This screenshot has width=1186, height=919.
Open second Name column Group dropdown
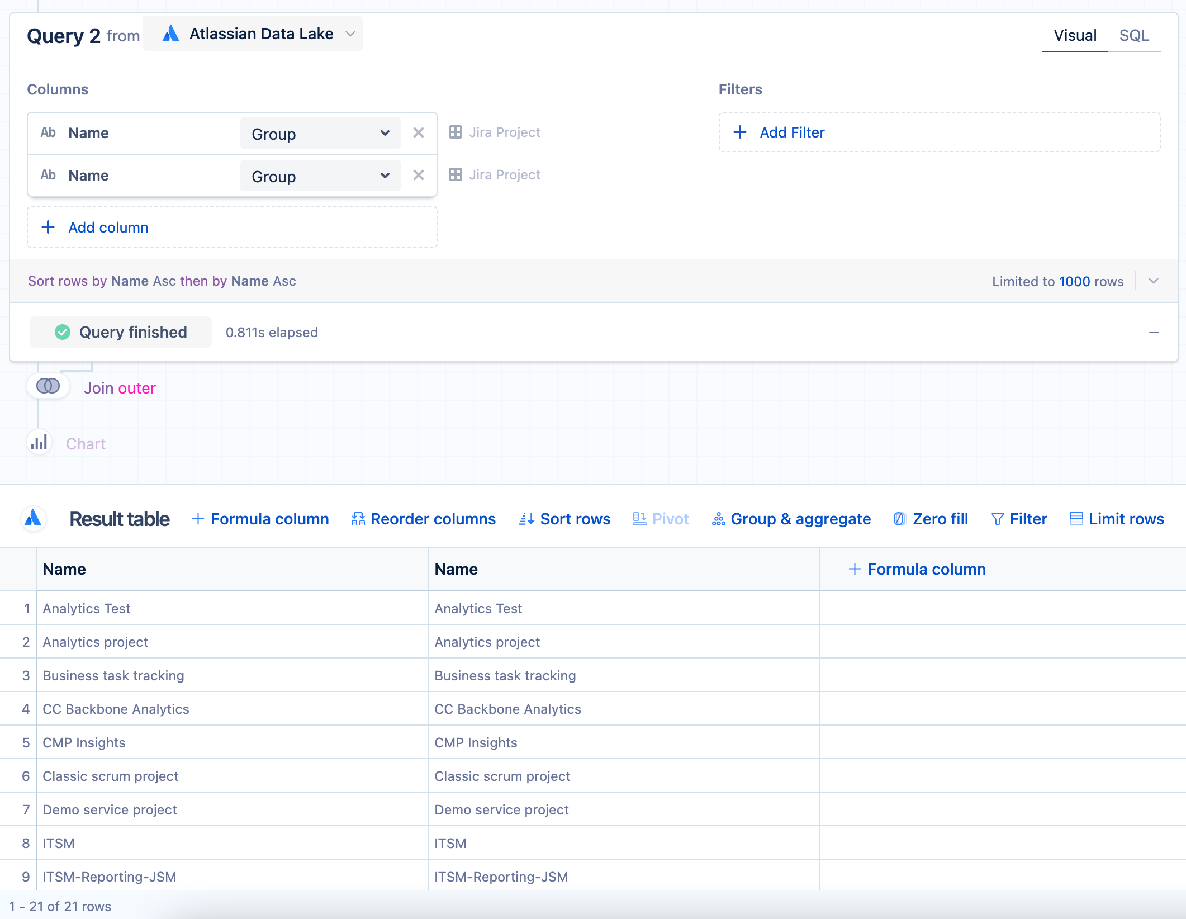coord(320,176)
